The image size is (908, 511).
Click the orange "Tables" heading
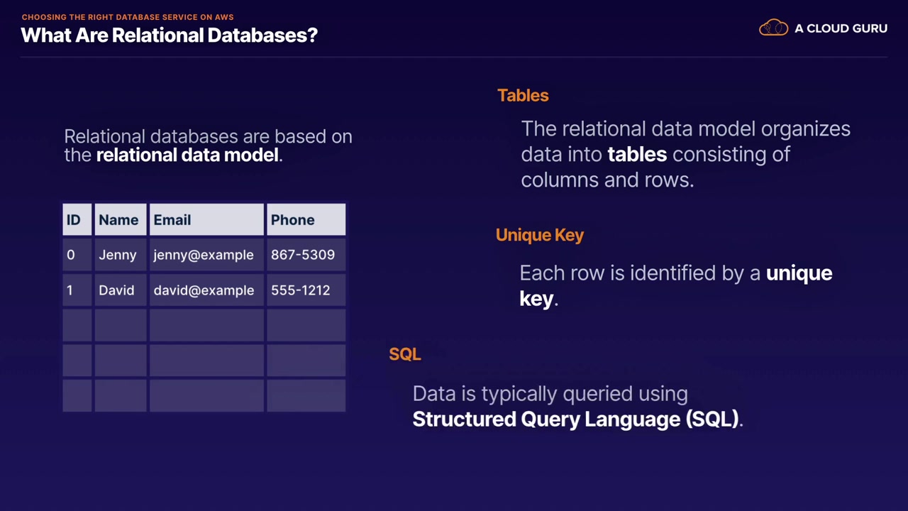pyautogui.click(x=523, y=95)
